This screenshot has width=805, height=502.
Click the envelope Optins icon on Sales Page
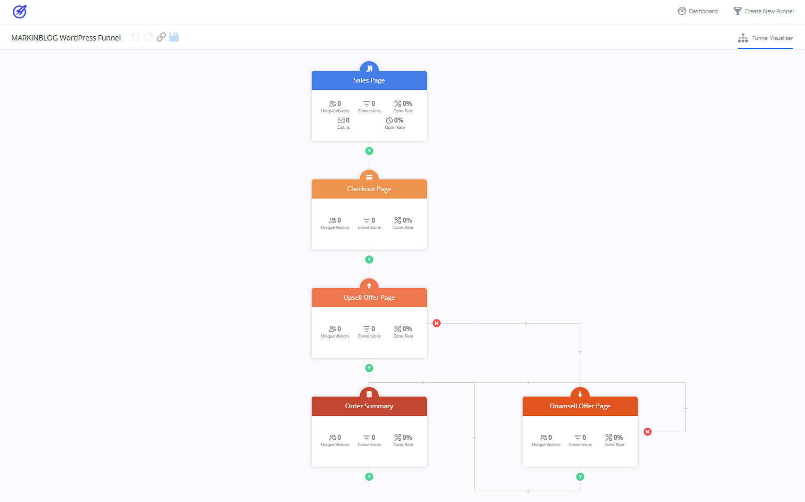(x=341, y=120)
